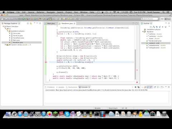Collapse the Physic Simulator project node
This screenshot has height=129, width=172.
[3, 27]
